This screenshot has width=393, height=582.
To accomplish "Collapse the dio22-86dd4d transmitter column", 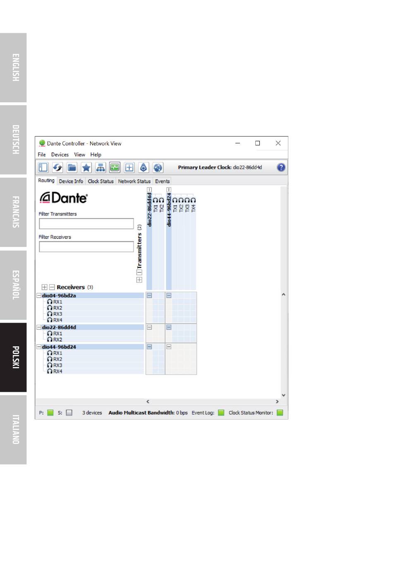I will coord(149,189).
